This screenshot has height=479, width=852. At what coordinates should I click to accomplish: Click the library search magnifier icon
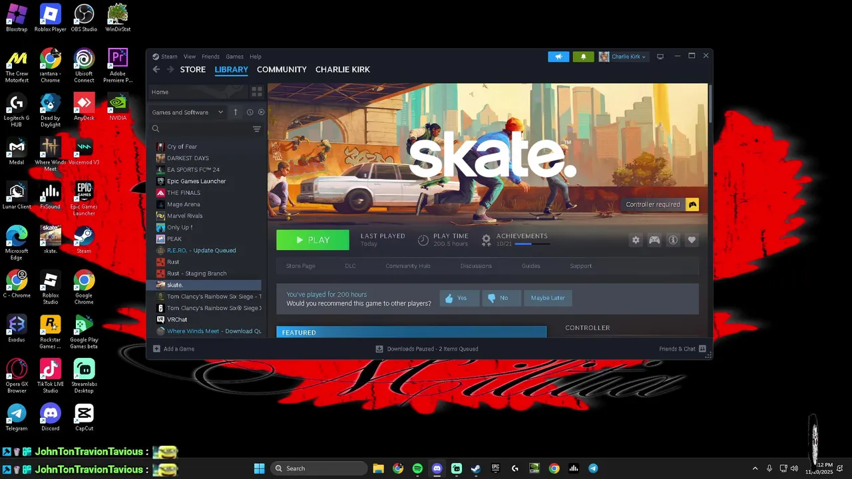click(x=156, y=129)
